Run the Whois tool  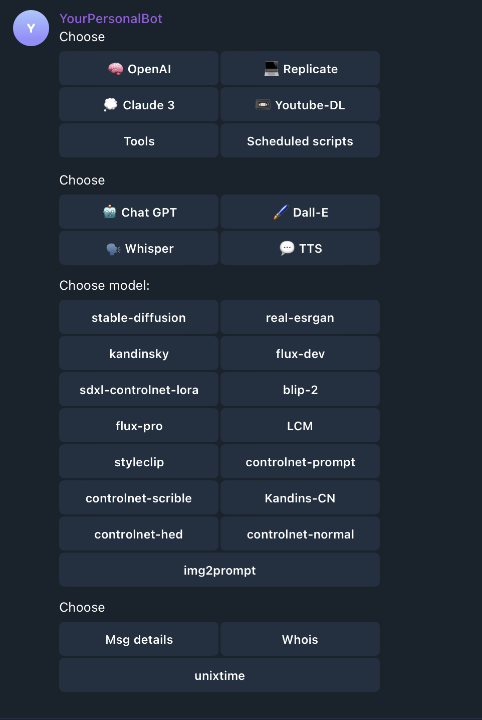[x=300, y=639]
